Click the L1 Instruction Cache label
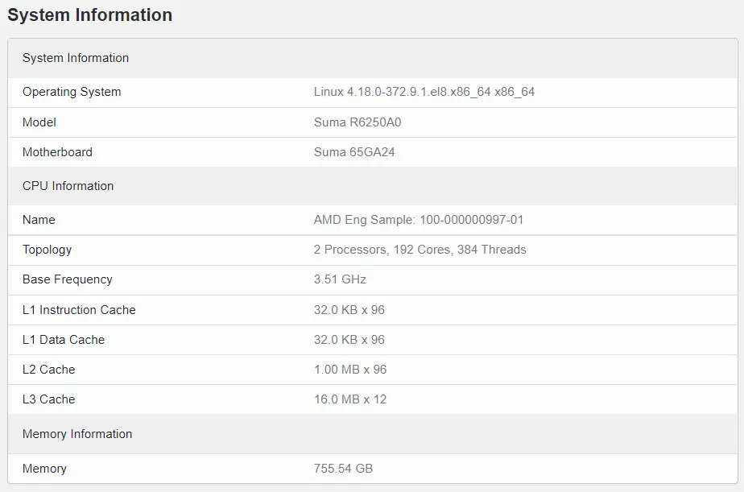This screenshot has height=492, width=744. point(79,310)
